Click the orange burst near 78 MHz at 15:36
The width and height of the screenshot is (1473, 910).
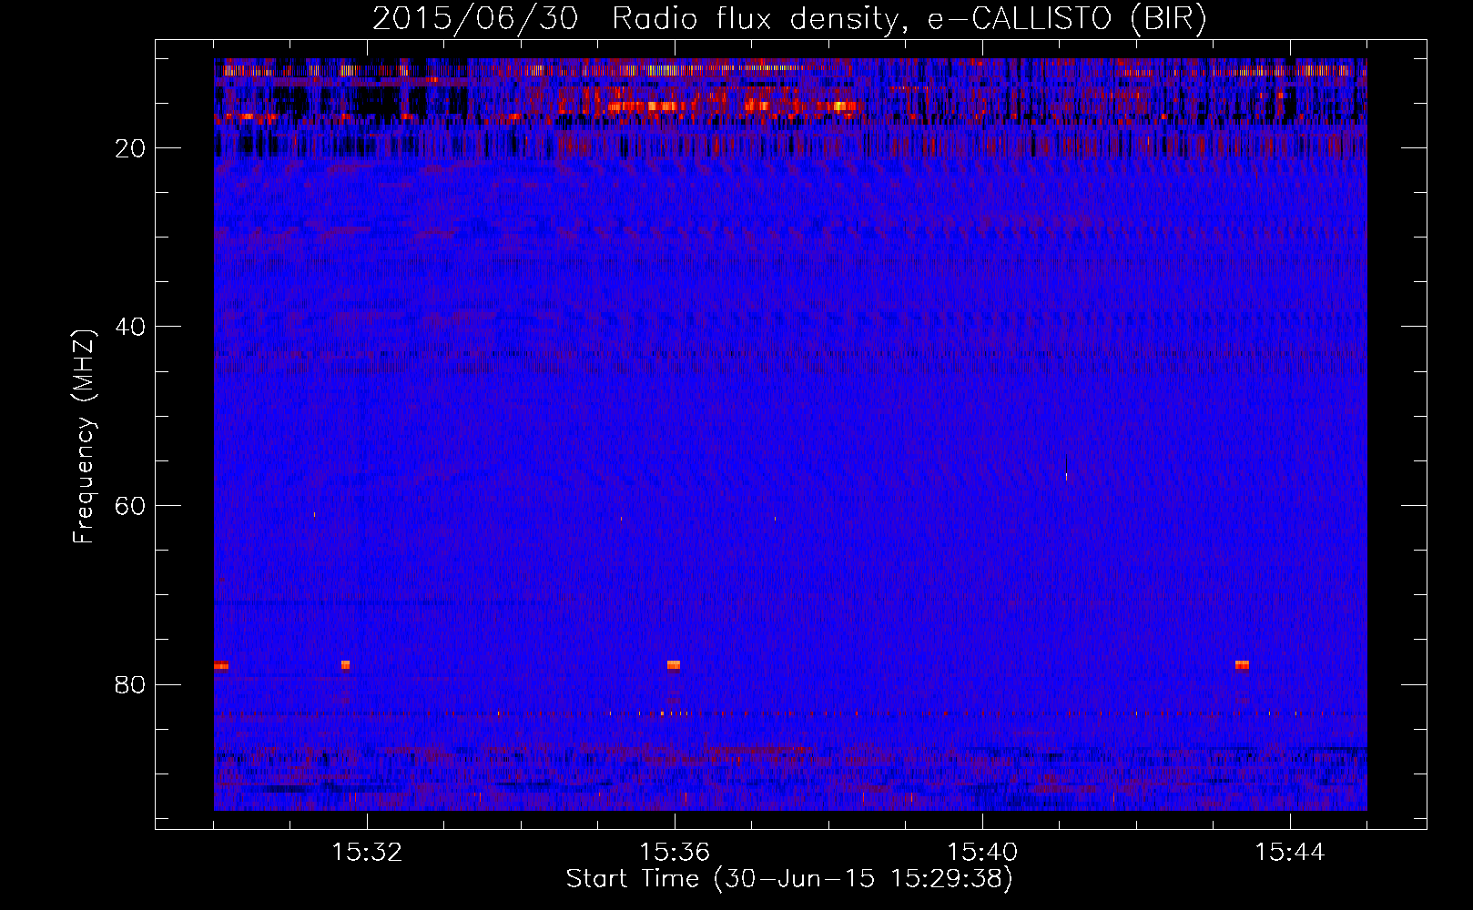[x=674, y=665]
